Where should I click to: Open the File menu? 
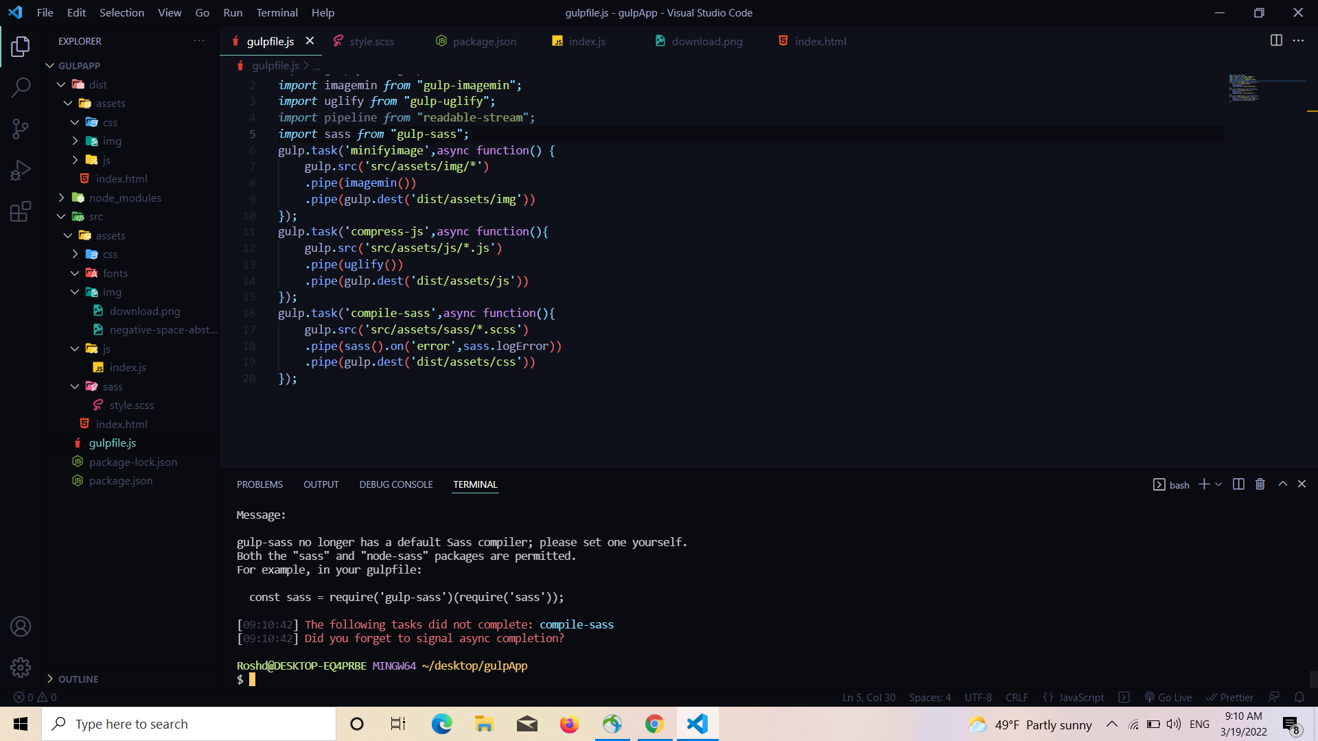coord(45,12)
